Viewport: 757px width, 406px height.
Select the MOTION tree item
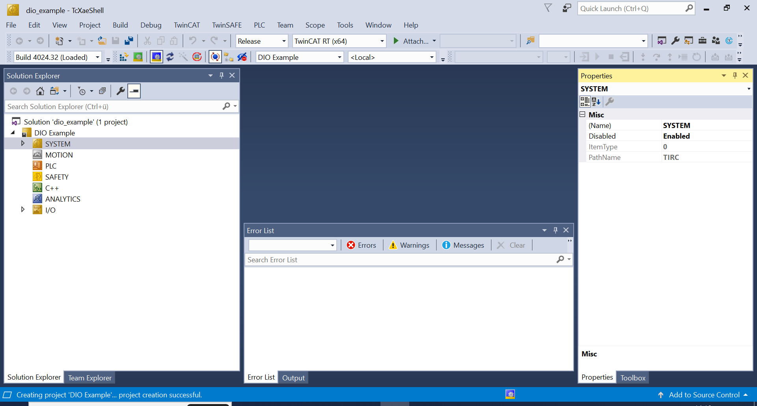(x=59, y=155)
